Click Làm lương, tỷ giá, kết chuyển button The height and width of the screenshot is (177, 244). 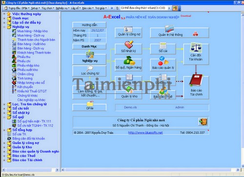89,92
